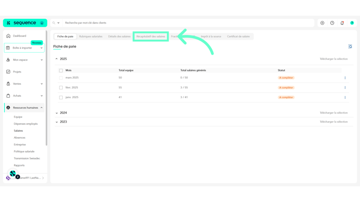Open the notifications bell icon

342,23
